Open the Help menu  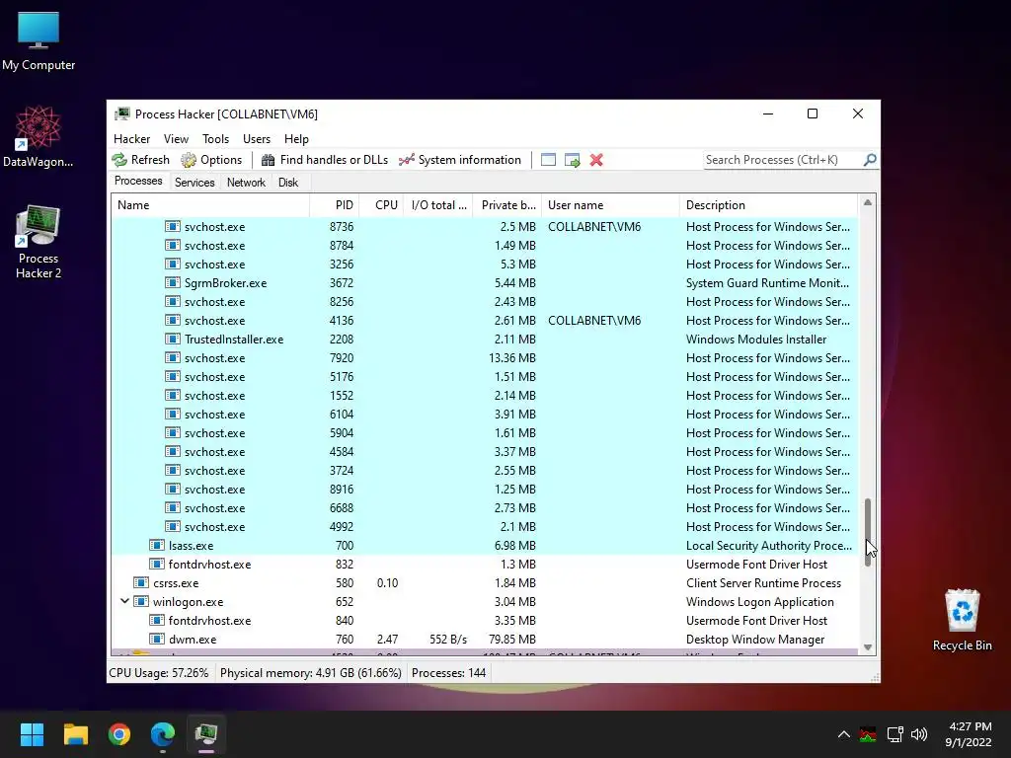(x=296, y=139)
